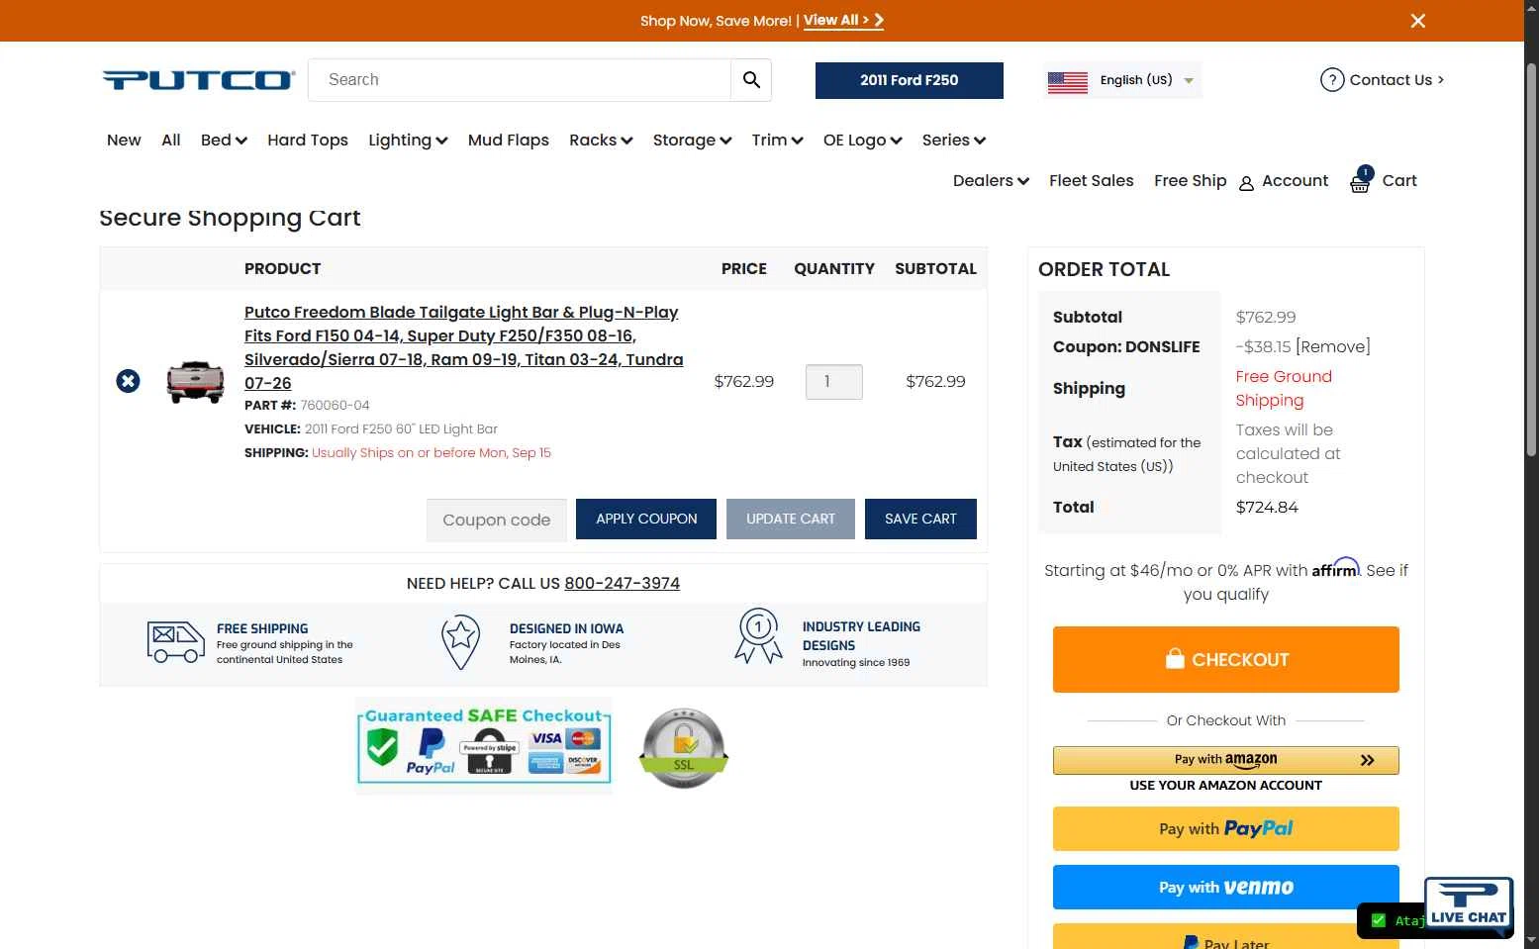Image resolution: width=1539 pixels, height=949 pixels.
Task: Click the ships by Mon, Sep 15 text
Action: tap(432, 453)
